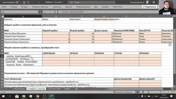Open the Undo history dropdown arrow
Screen dimensions: 176x99
pyautogui.click(x=30, y=2)
